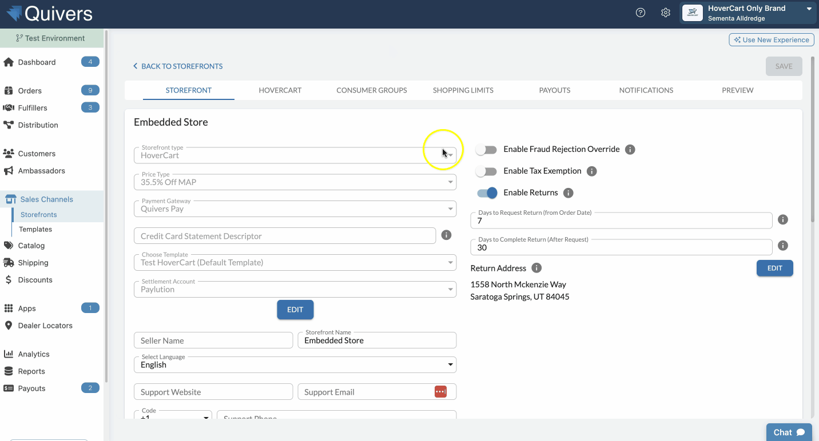Screen dimensions: 819x441
Task: Switch to the NOTIFICATIONS tab
Action: point(646,90)
